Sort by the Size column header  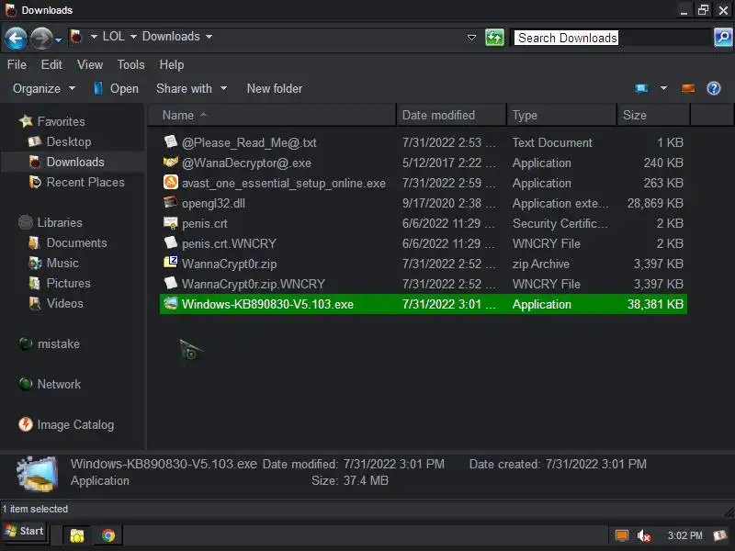[x=653, y=116]
